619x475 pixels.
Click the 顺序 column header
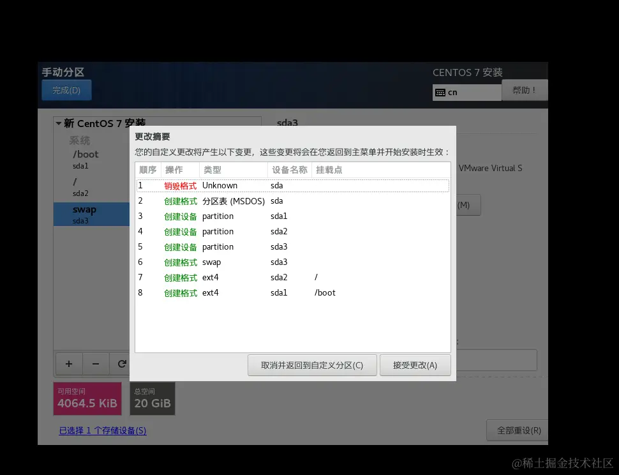148,170
